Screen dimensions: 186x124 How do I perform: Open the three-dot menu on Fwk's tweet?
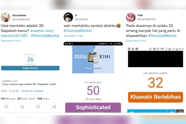click(x=184, y=15)
